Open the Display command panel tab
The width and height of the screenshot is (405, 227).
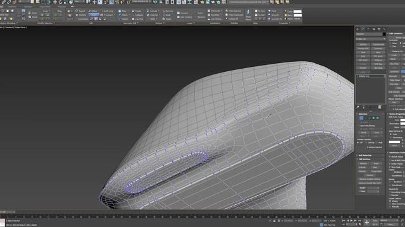coord(379,29)
